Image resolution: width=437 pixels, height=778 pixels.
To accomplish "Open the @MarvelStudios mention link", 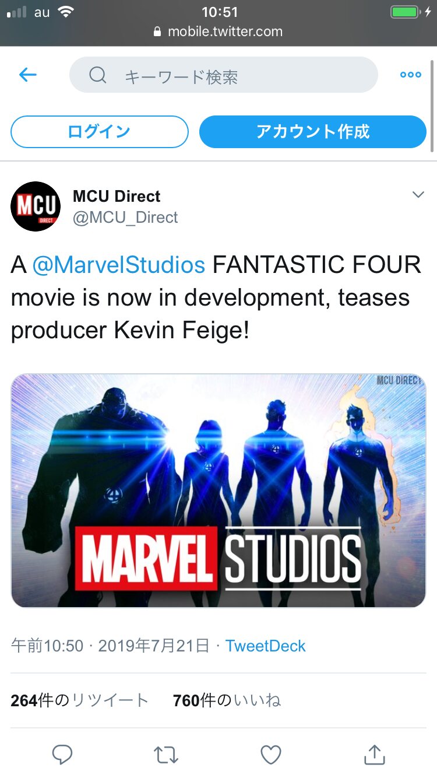I will tap(119, 265).
